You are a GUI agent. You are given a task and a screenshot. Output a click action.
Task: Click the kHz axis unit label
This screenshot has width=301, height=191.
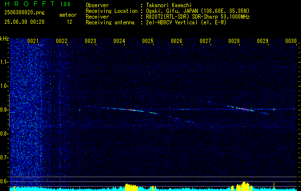[4, 39]
